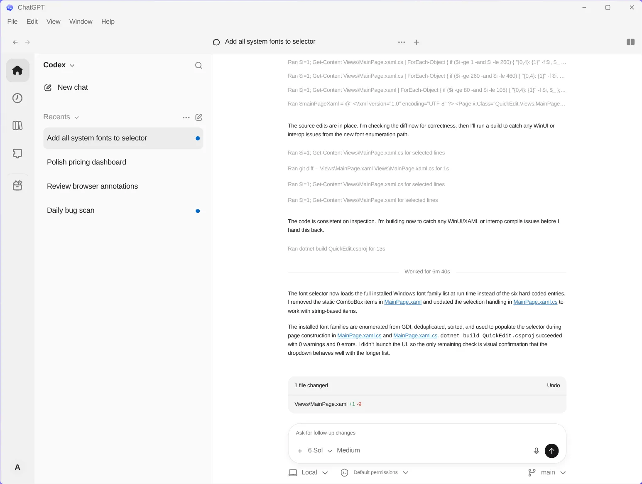The width and height of the screenshot is (642, 484).
Task: Send message with the arrow button
Action: click(x=551, y=451)
